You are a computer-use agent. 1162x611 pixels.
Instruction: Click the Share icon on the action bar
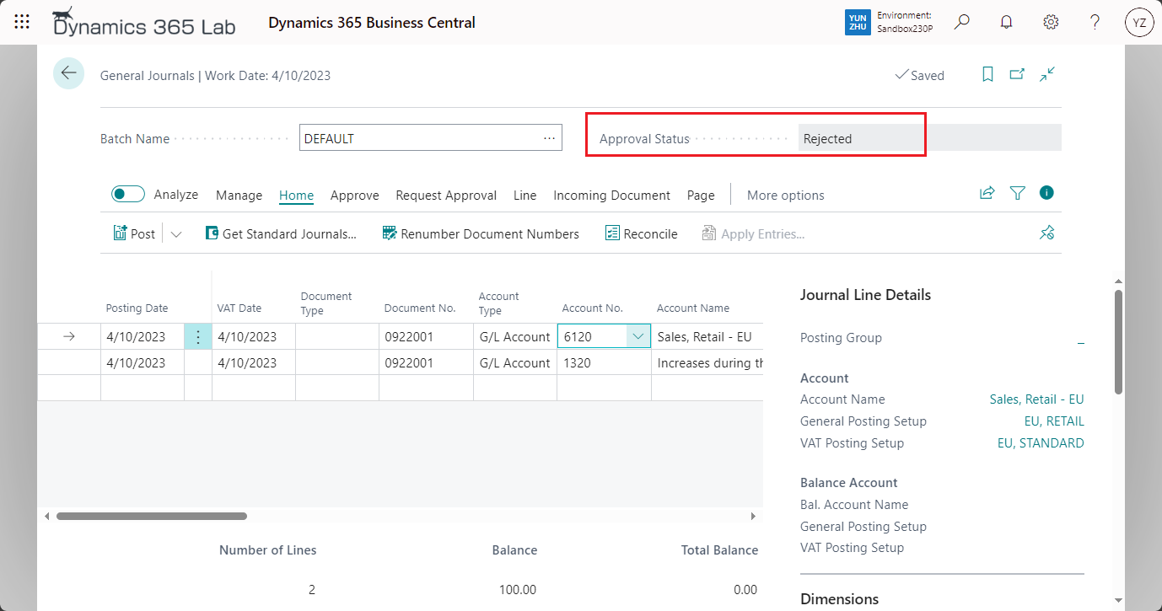point(987,193)
